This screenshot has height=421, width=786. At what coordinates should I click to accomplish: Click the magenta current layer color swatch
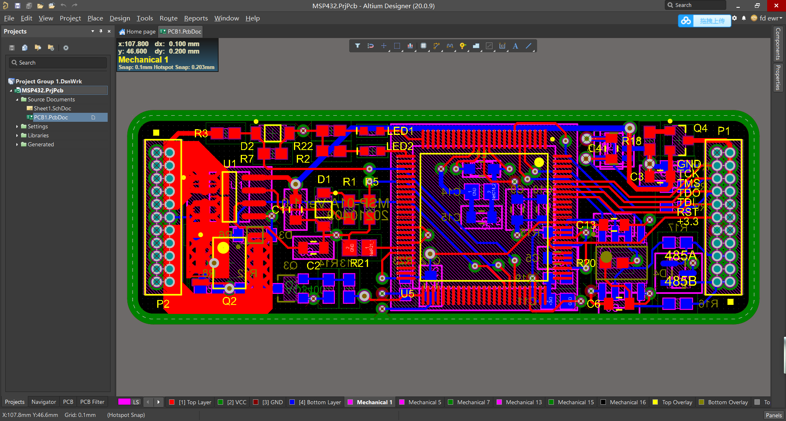(x=124, y=402)
